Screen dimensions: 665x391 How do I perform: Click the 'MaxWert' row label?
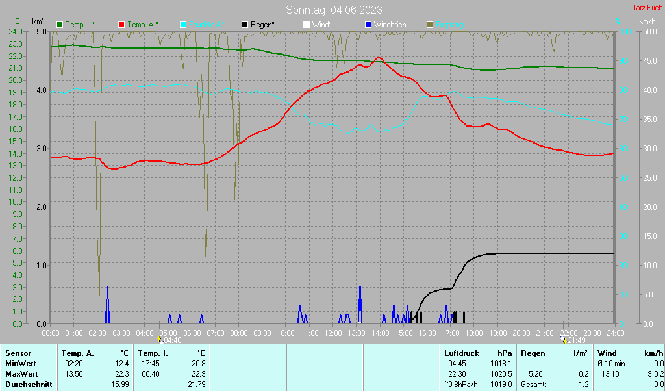coord(21,375)
